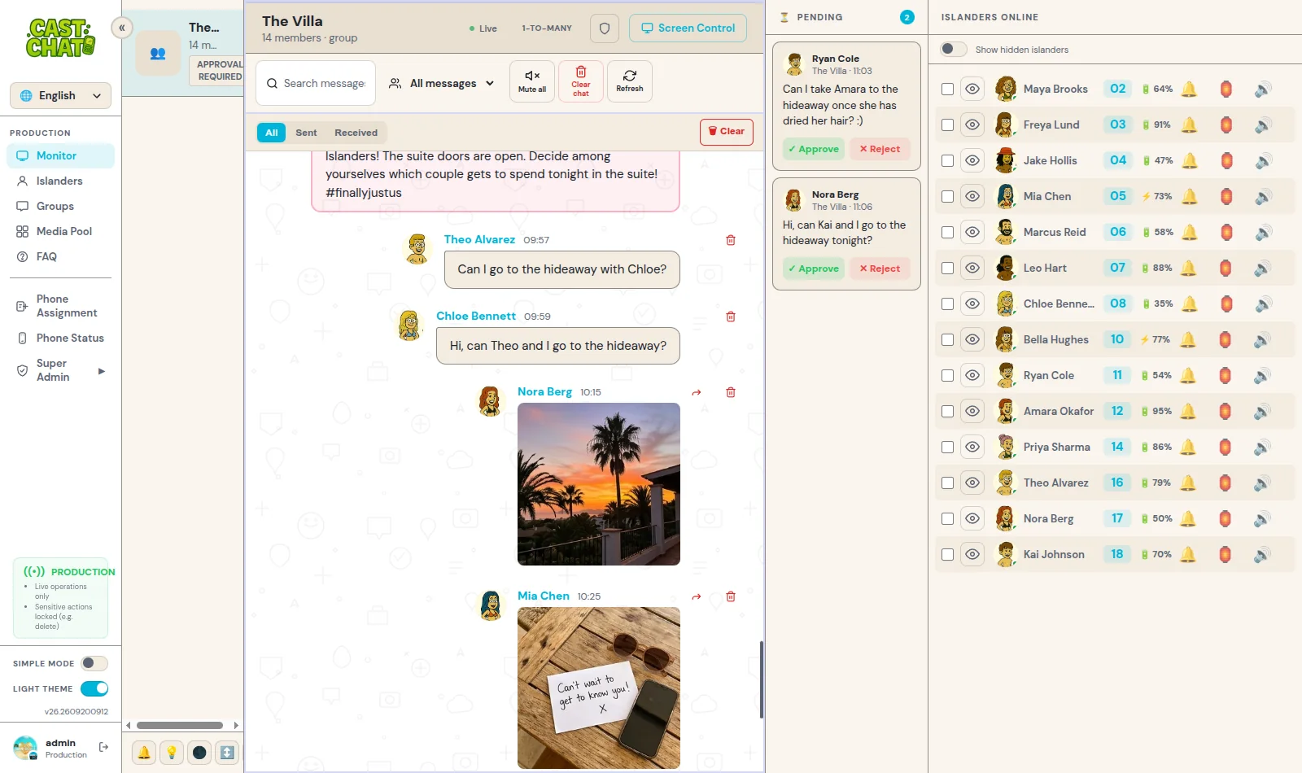The height and width of the screenshot is (773, 1302).
Task: Click the red lantern icon for Freya Lund
Action: 1226,124
